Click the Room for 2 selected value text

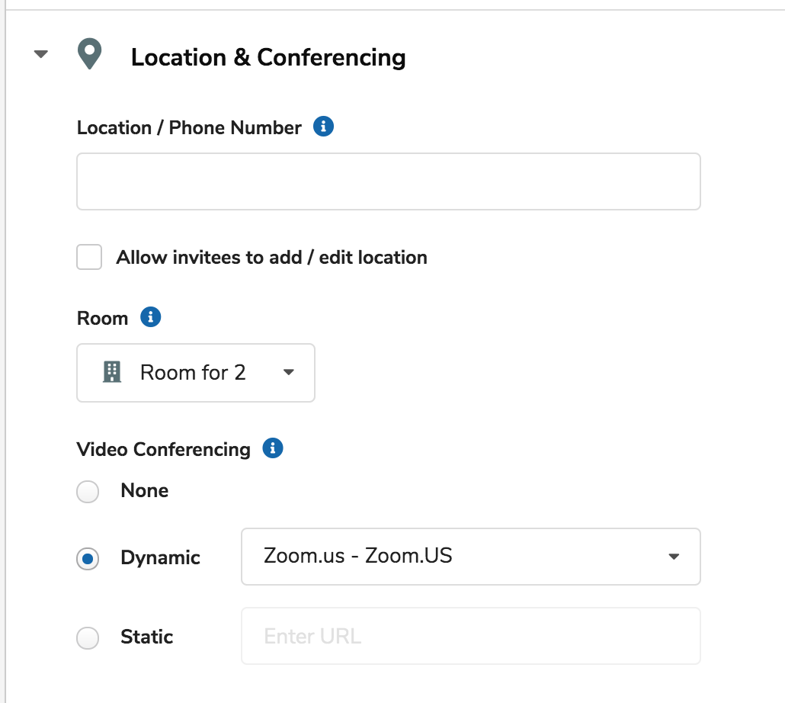pos(193,373)
